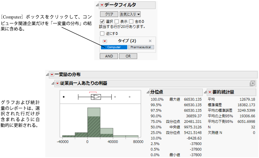This screenshot has width=259, height=158.
Task: Click the 欠測値 N label
Action: coord(215,133)
